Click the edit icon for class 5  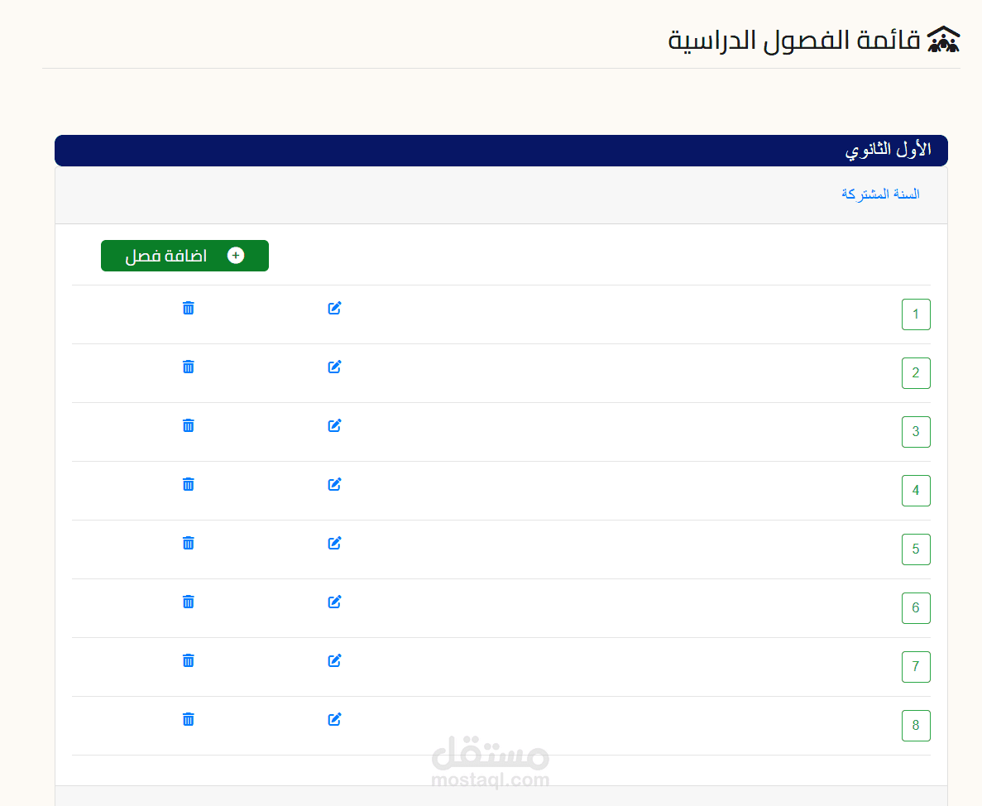(334, 543)
